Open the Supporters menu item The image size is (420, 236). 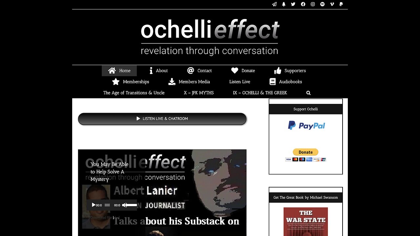pos(290,70)
